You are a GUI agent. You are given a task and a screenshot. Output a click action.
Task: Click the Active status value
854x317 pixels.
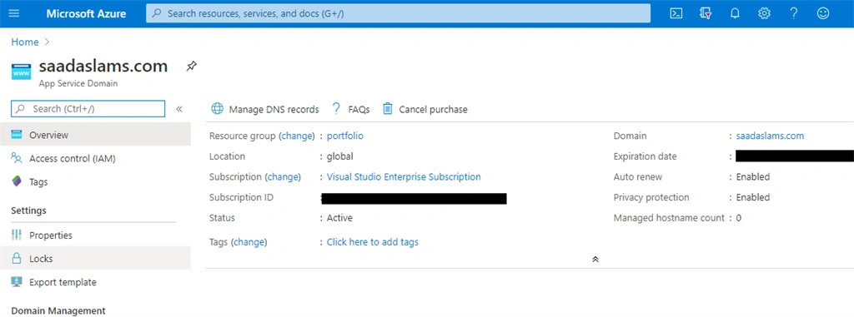tap(339, 218)
